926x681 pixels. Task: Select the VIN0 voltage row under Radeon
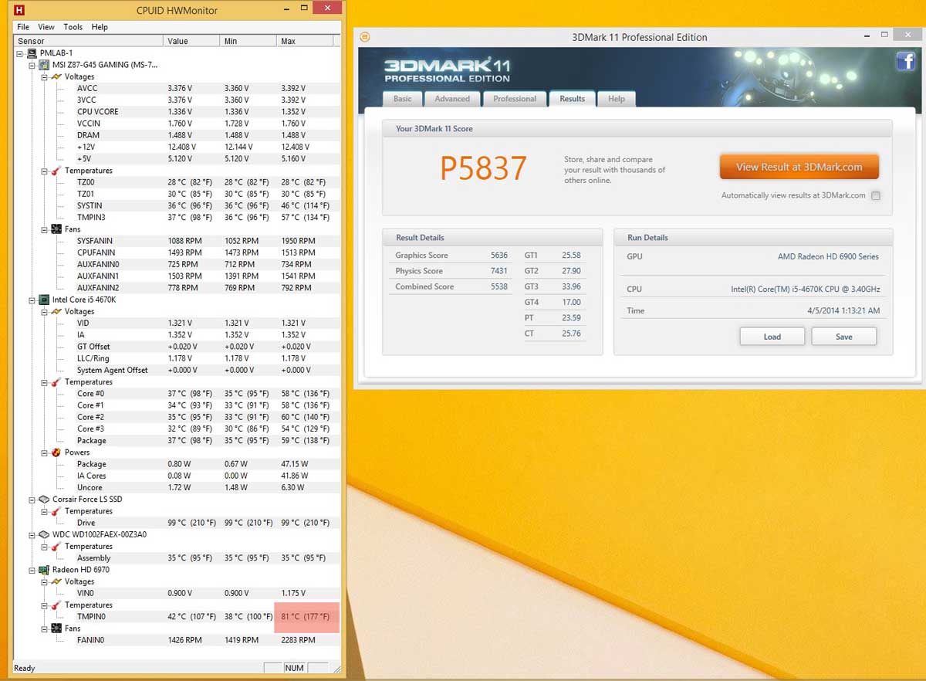coord(177,593)
